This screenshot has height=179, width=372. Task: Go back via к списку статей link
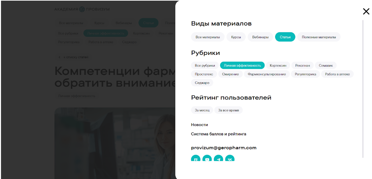tap(74, 57)
